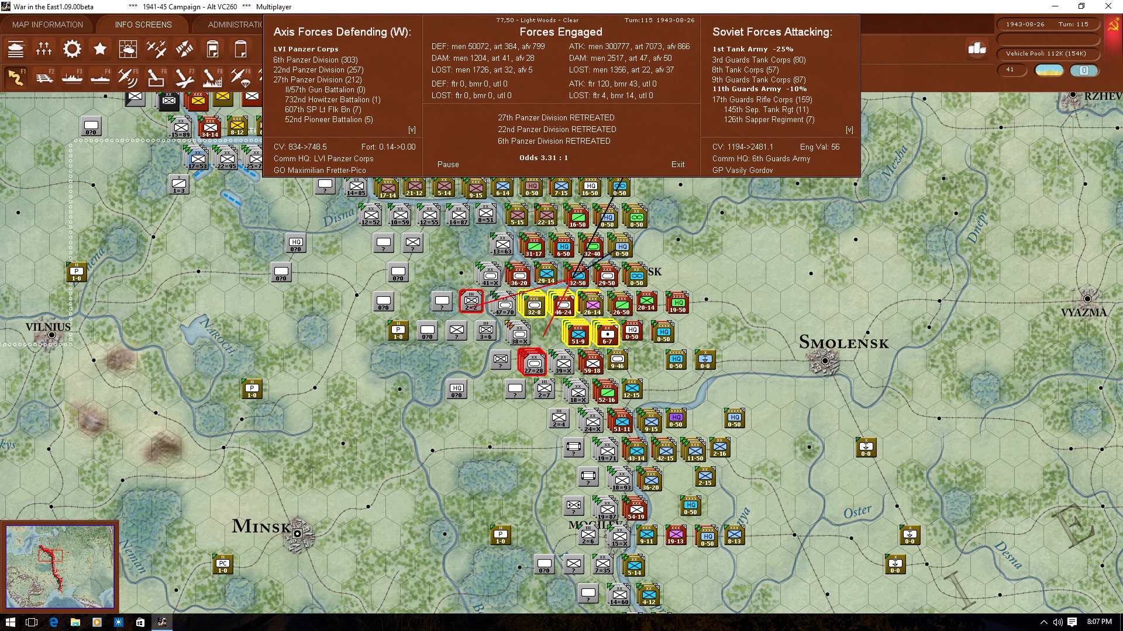Expand Axis defending forces list arrow
The image size is (1123, 631).
pyautogui.click(x=412, y=130)
